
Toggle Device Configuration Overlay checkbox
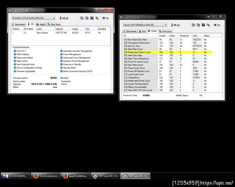[x=15, y=68]
